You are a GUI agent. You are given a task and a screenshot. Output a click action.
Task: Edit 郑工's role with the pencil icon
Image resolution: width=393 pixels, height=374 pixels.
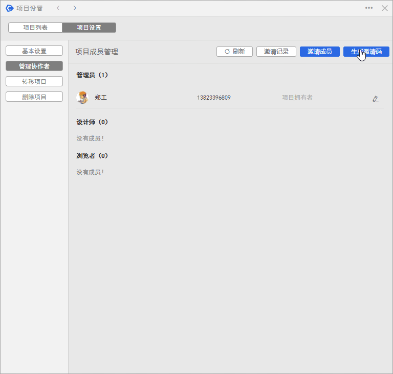376,99
